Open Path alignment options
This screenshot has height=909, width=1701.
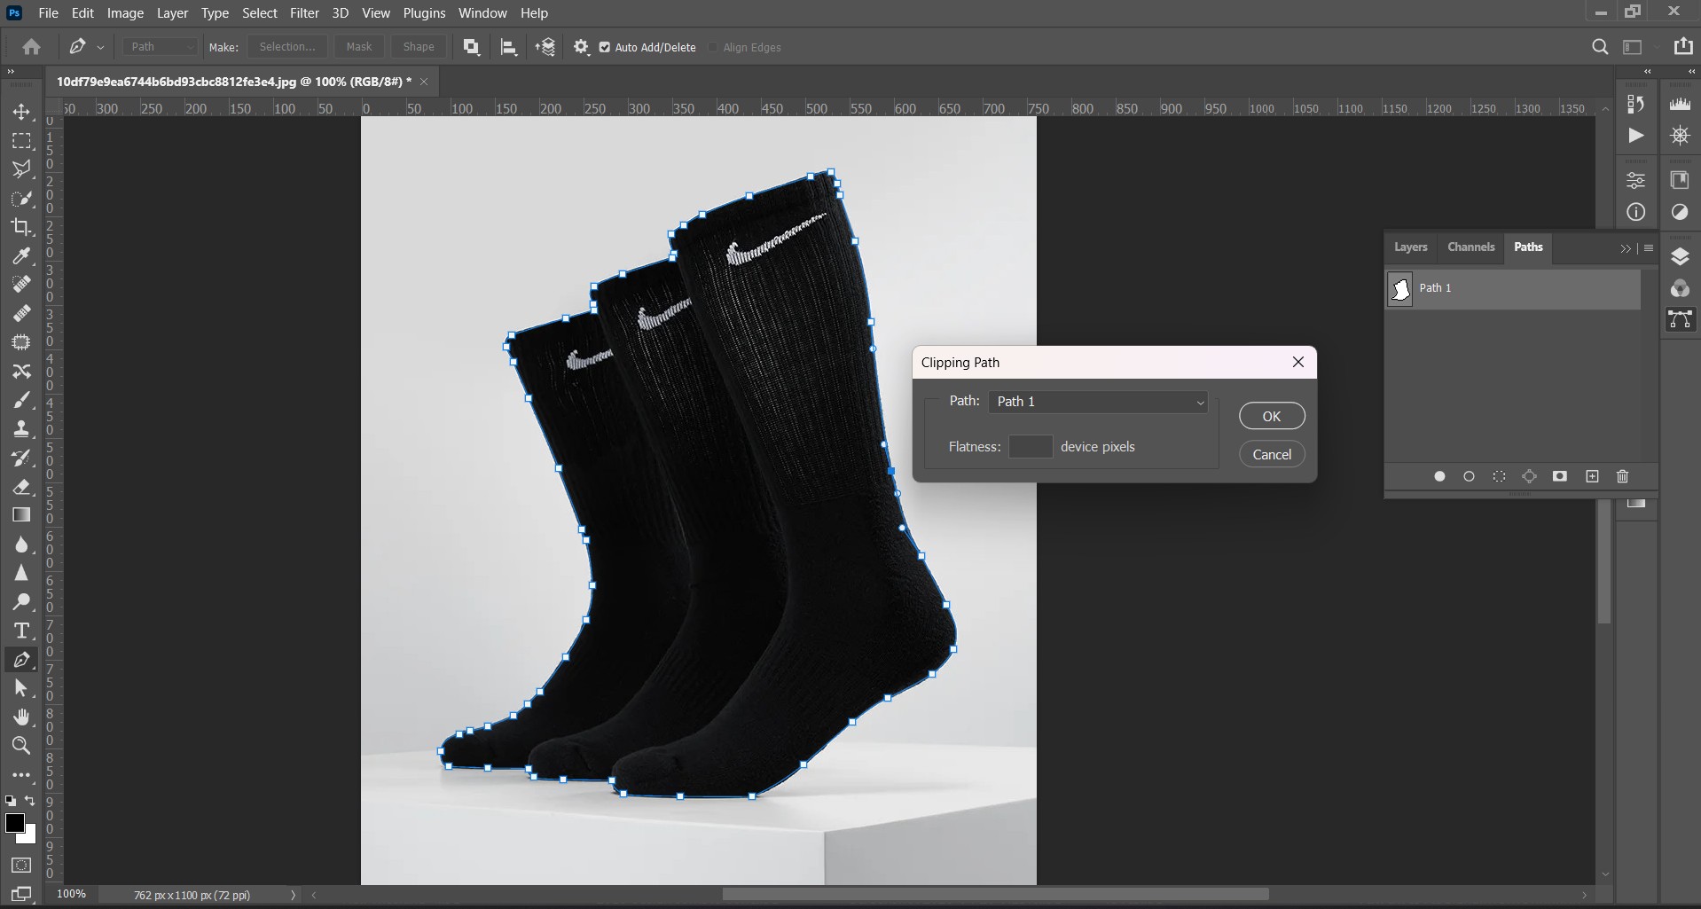[509, 47]
